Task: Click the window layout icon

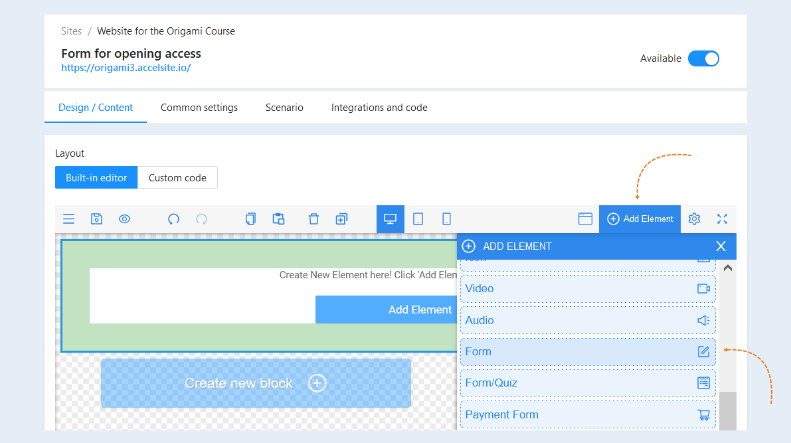Action: click(x=585, y=219)
